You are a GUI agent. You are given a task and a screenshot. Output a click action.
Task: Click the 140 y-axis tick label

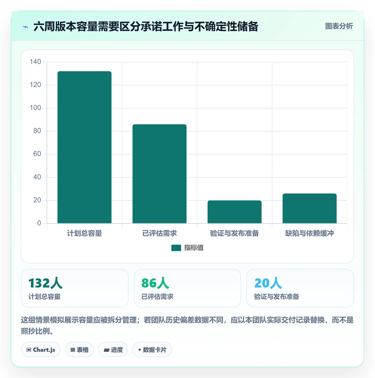(35, 62)
